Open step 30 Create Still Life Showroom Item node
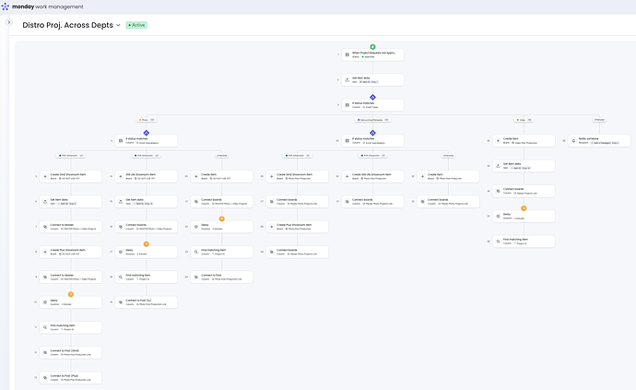 pos(372,176)
